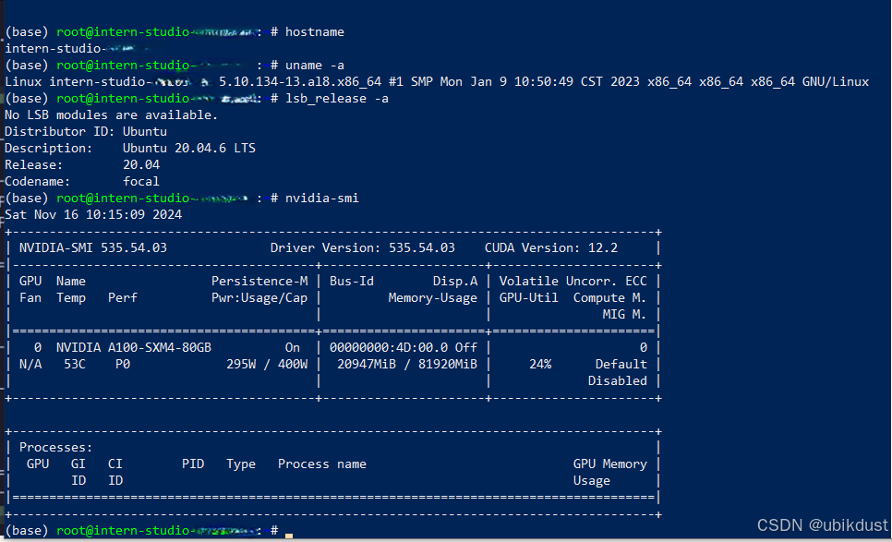Click 'No LSB modules are available.' line
The height and width of the screenshot is (542, 892).
(112, 114)
